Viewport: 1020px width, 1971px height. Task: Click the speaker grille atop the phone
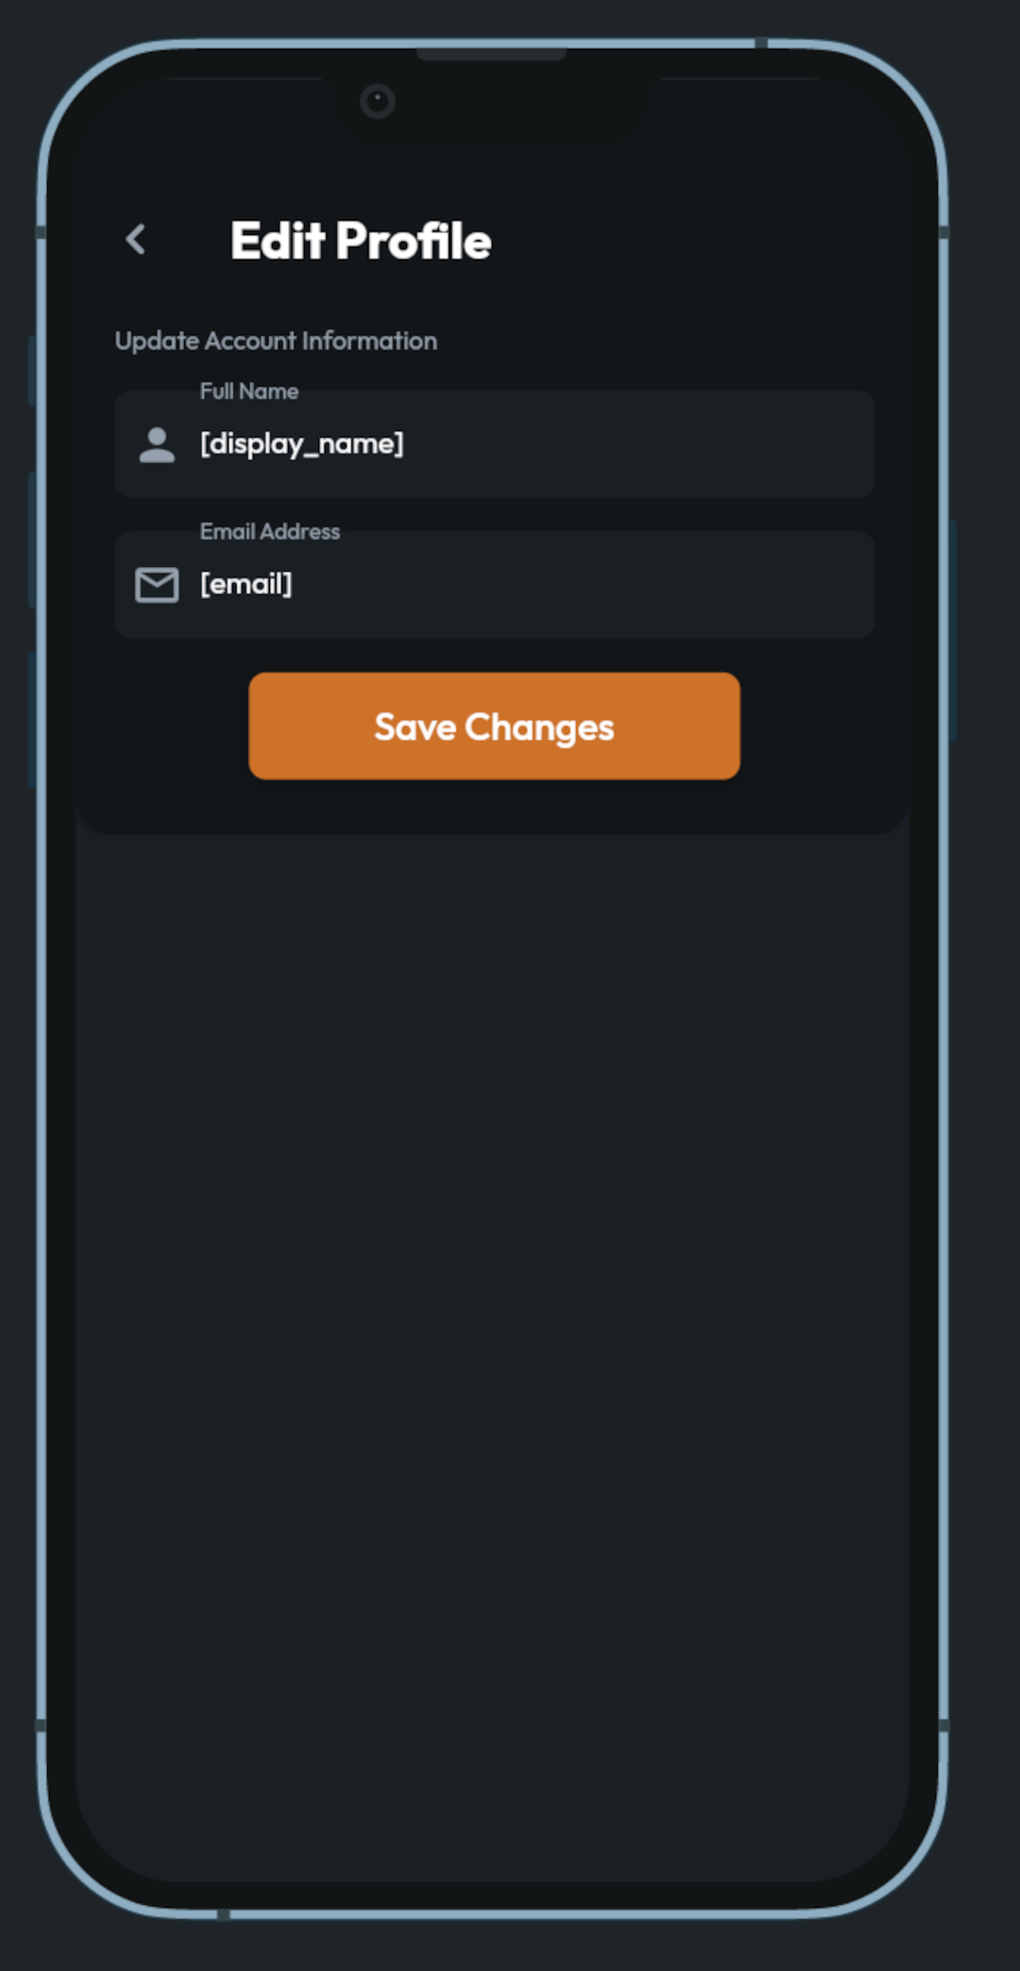(x=491, y=55)
